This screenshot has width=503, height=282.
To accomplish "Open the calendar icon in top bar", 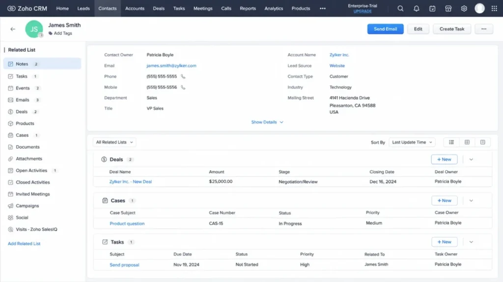I will pos(432,8).
